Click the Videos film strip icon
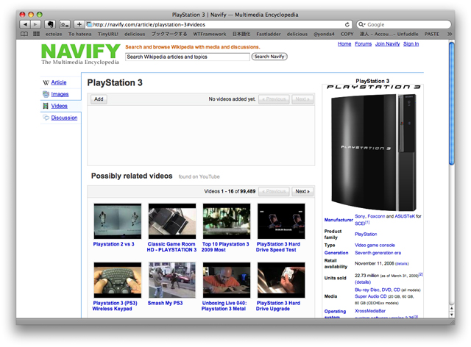Screen dimensions: 471x347 point(46,106)
